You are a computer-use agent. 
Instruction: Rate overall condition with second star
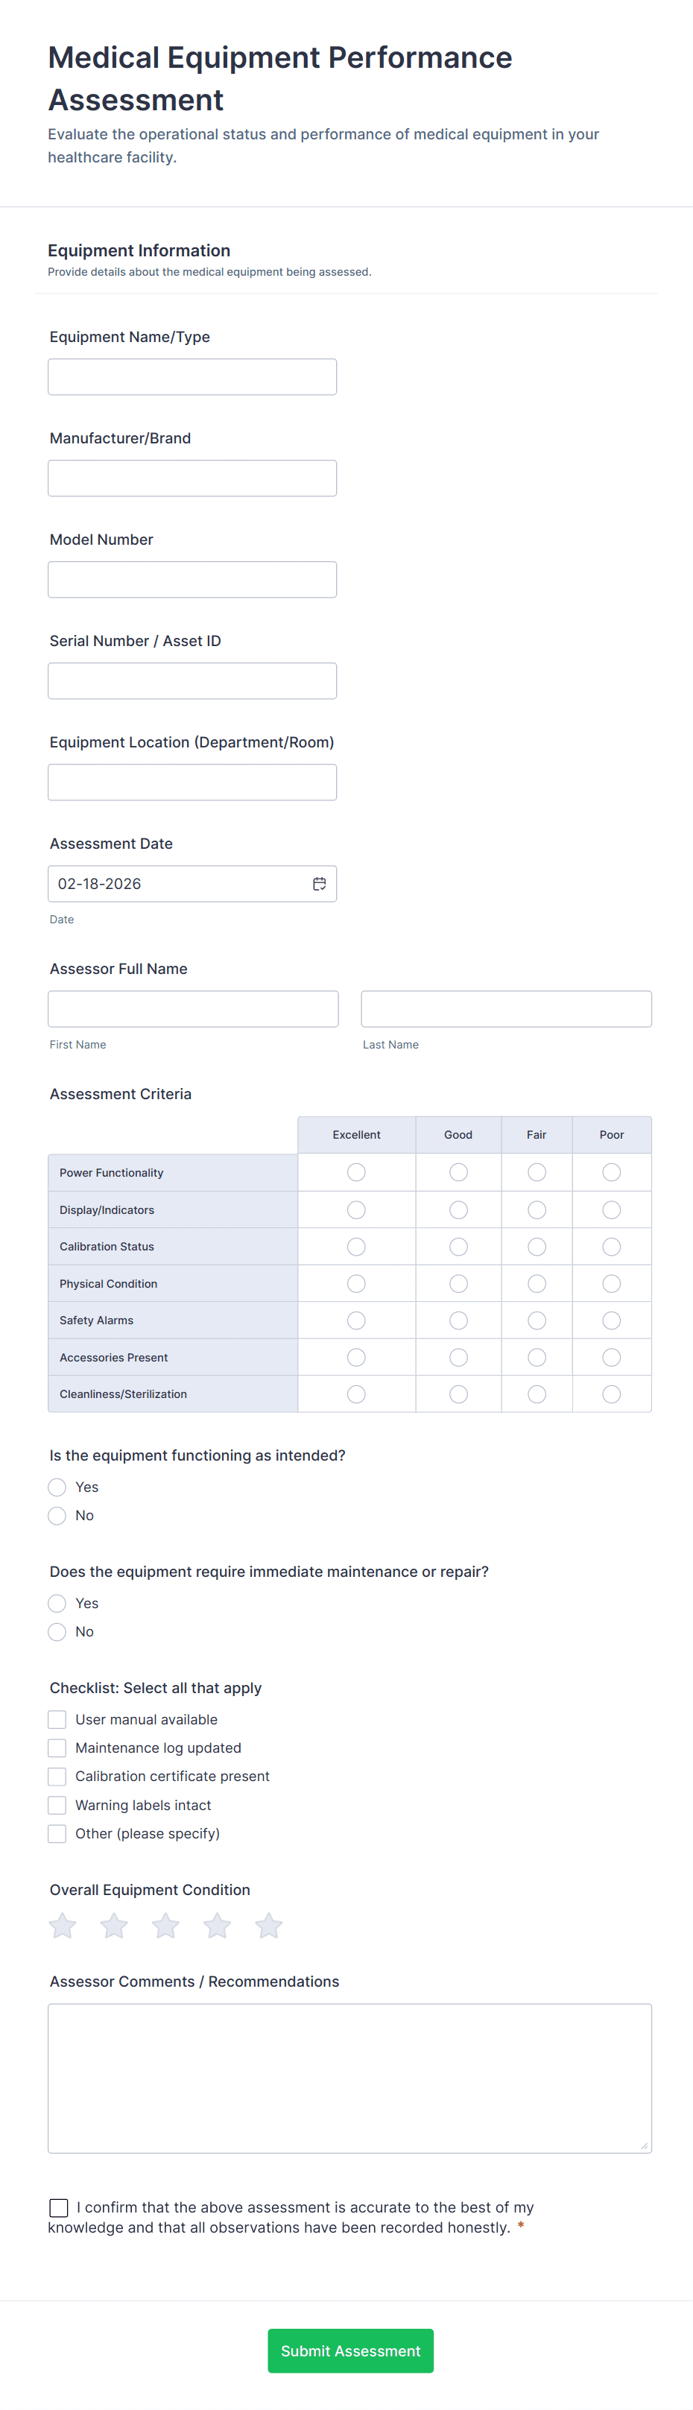coord(114,1926)
